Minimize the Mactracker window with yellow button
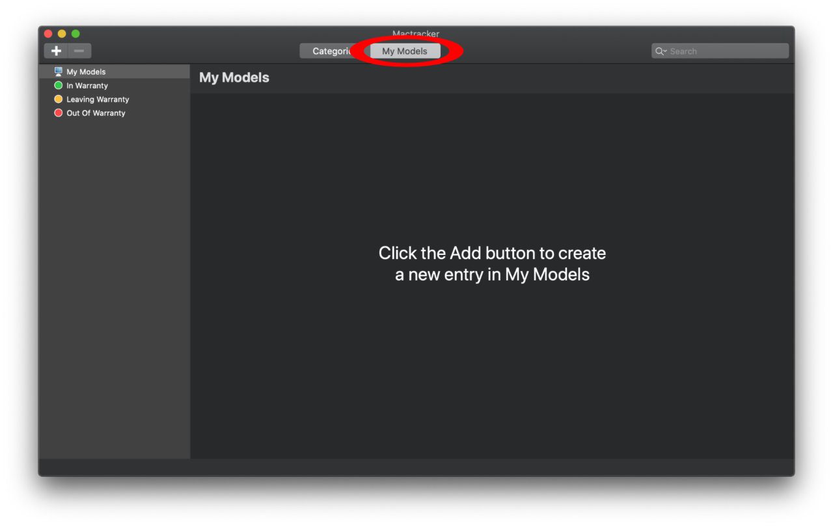 pyautogui.click(x=62, y=34)
